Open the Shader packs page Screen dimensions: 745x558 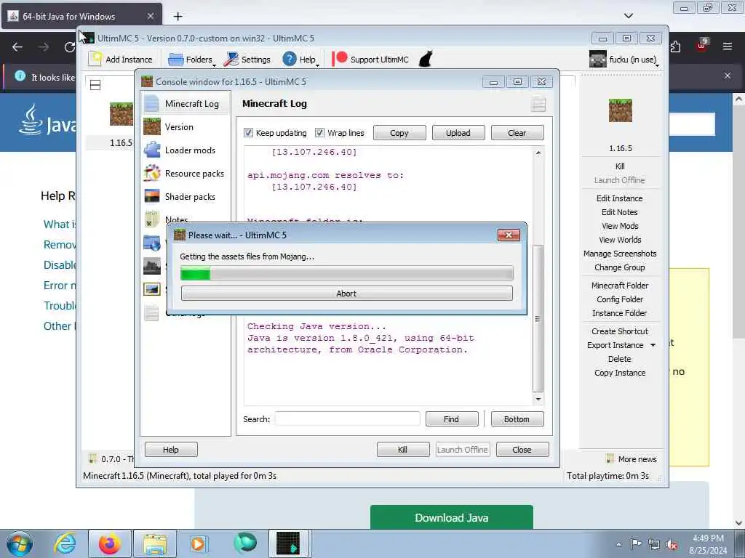tap(186, 196)
